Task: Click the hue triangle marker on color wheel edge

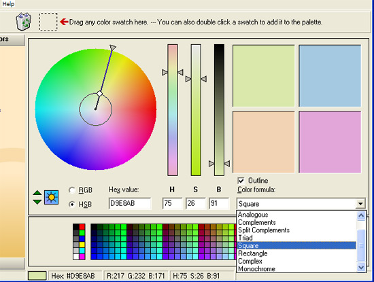Action: (x=113, y=48)
